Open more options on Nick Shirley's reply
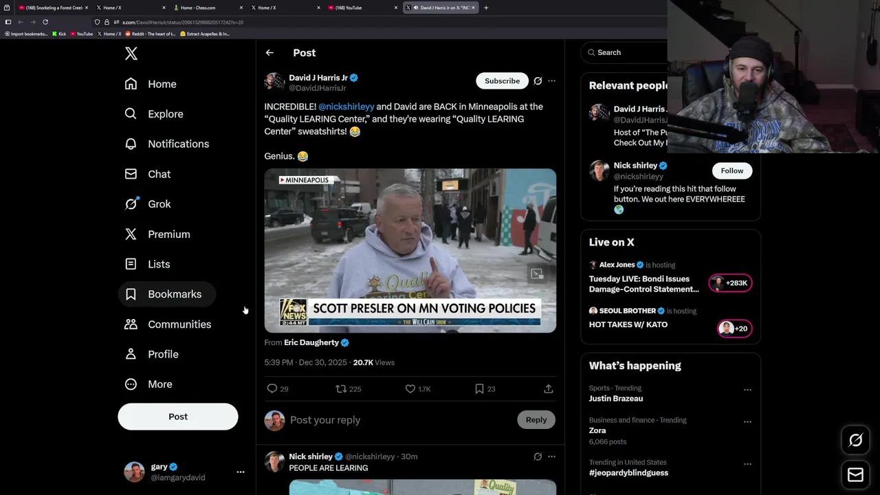The height and width of the screenshot is (495, 880). point(551,456)
